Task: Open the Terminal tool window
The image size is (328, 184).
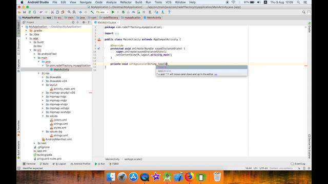Action: tap(29, 164)
